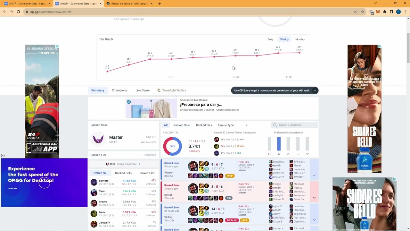Open the Miravia sponsored ad headline
The height and width of the screenshot is (231, 410).
[x=201, y=105]
